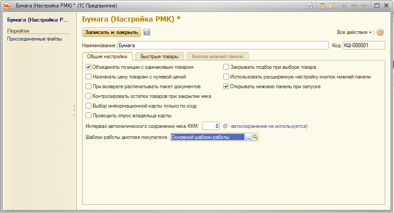The width and height of the screenshot is (394, 213).
Task: Select the 'Общие настройки' tab
Action: click(x=107, y=56)
